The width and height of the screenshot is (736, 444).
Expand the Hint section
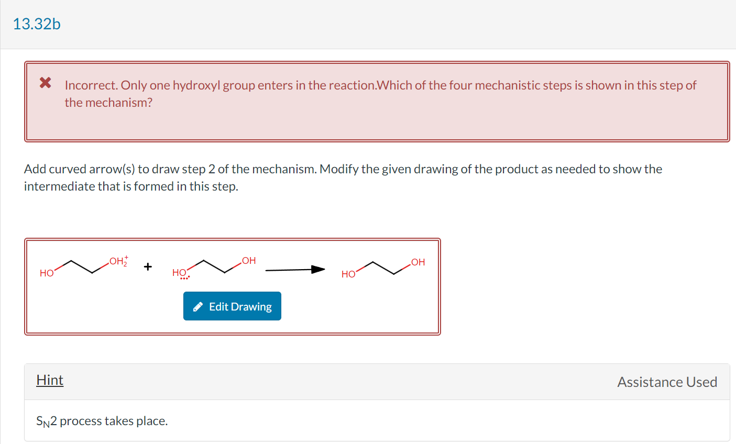pyautogui.click(x=50, y=380)
